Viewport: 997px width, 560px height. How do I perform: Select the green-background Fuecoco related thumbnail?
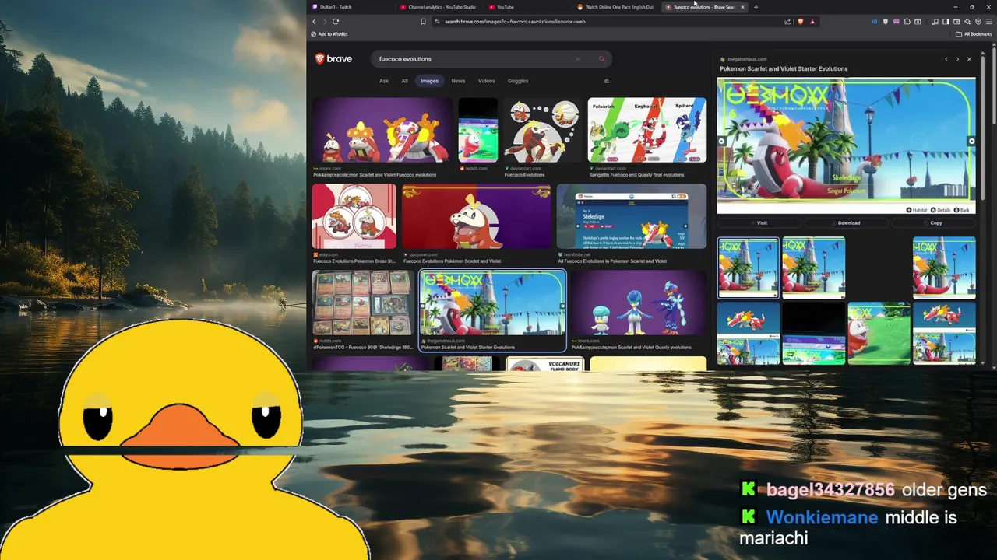tap(879, 333)
